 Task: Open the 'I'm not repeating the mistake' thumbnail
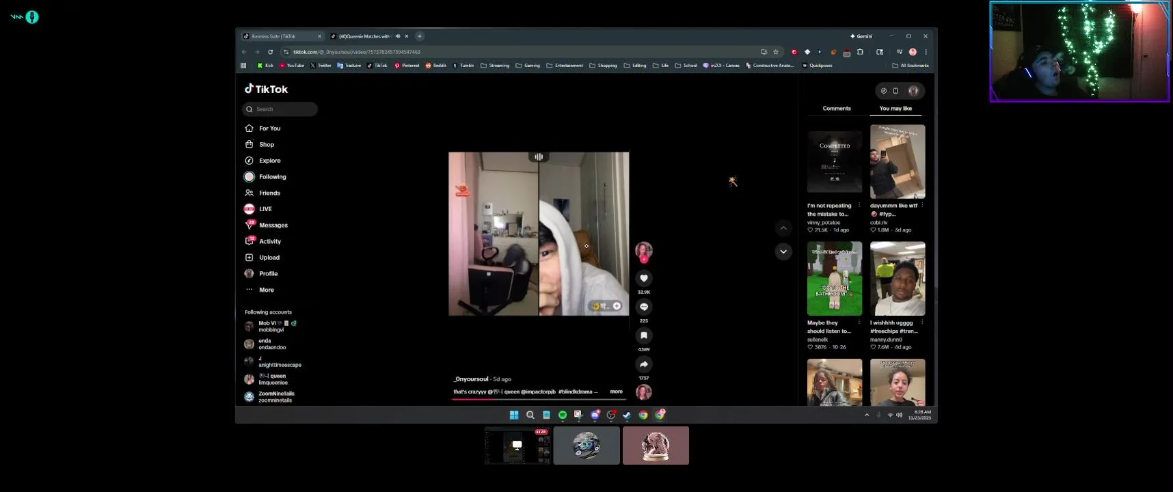click(x=835, y=162)
